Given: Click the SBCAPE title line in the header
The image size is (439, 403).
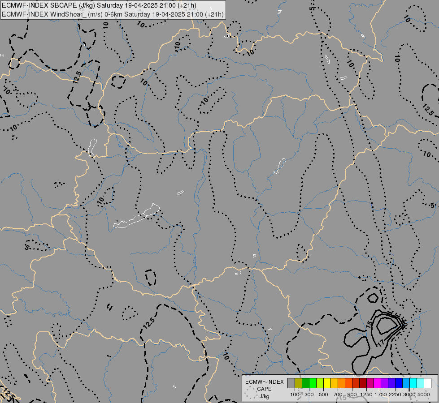Looking at the screenshot, I should pyautogui.click(x=99, y=5).
